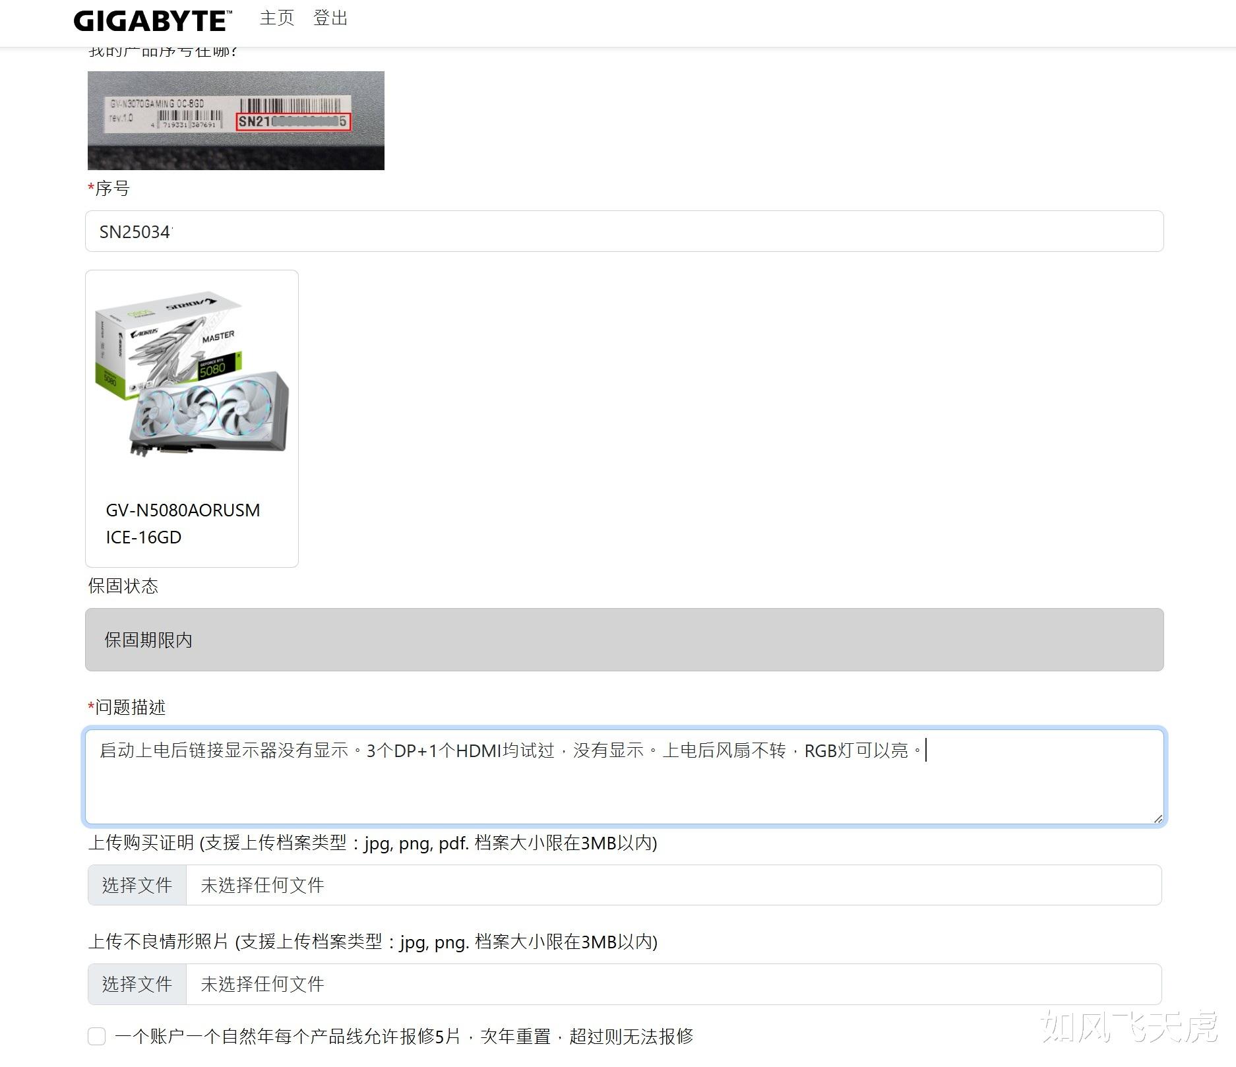This screenshot has height=1067, width=1236.
Task: View the serial number location sample image
Action: pyautogui.click(x=236, y=120)
